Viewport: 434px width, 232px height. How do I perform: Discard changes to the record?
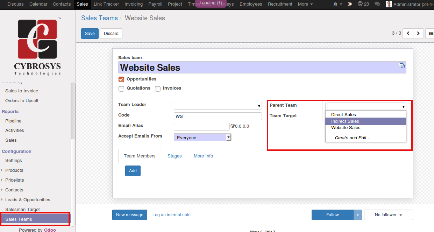(111, 34)
